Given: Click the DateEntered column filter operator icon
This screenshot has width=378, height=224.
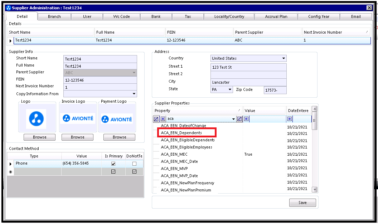Looking at the screenshot, I should pos(290,119).
